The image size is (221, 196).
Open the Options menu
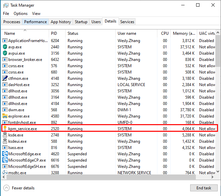tap(21, 14)
